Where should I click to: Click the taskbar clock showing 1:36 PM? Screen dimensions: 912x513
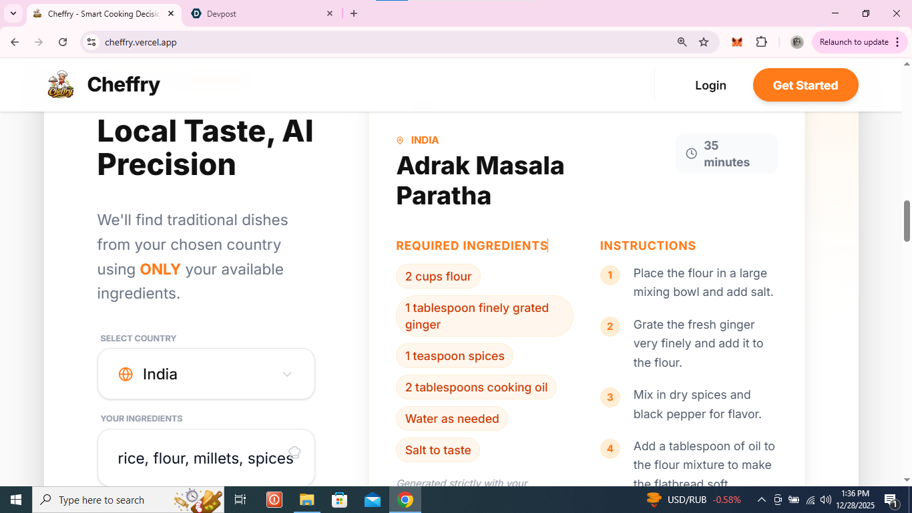[855, 500]
